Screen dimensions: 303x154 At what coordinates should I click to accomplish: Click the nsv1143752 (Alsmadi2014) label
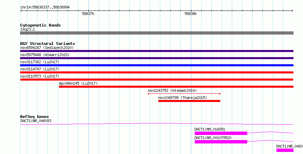click(172, 90)
